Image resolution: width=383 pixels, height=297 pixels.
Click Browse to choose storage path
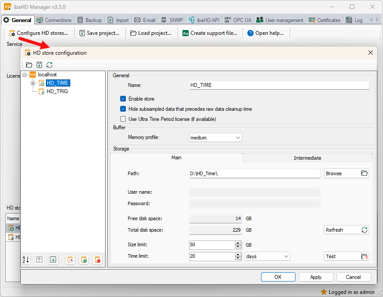coord(346,173)
